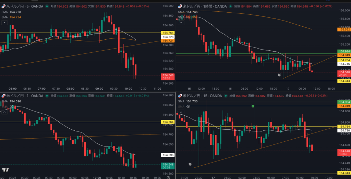Open chart settings gear in 1-minute chart corner
The height and width of the screenshot is (179, 351).
(168, 178)
